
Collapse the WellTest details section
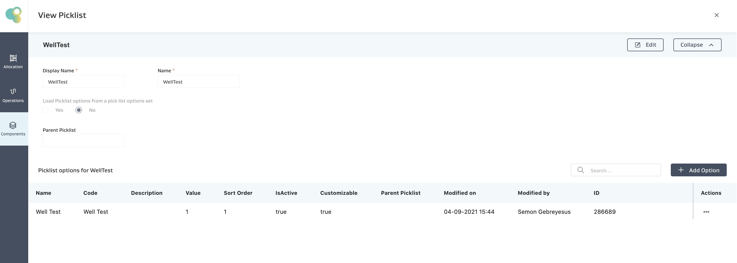pos(697,45)
